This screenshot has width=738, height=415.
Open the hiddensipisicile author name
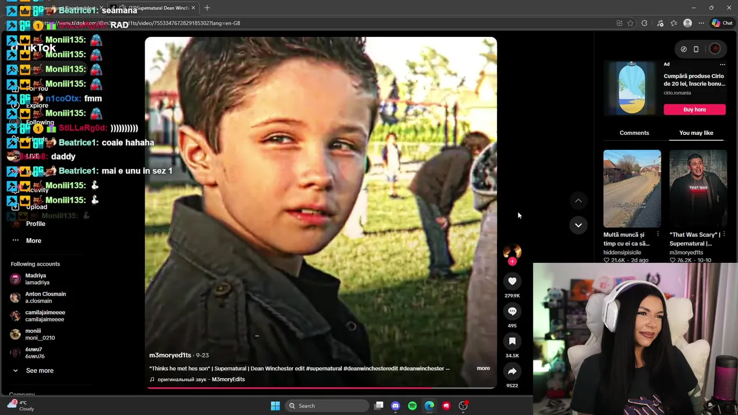pos(622,252)
